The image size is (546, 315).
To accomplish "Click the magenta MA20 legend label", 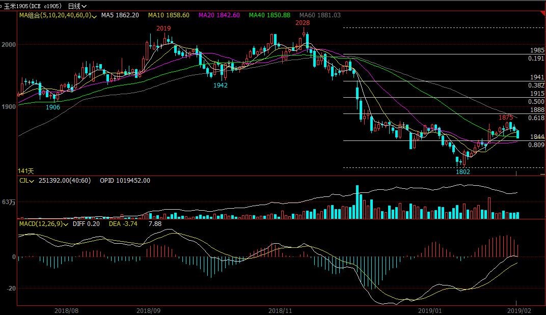I will (219, 15).
